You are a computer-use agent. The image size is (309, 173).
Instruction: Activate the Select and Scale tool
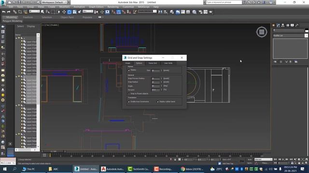(74, 12)
